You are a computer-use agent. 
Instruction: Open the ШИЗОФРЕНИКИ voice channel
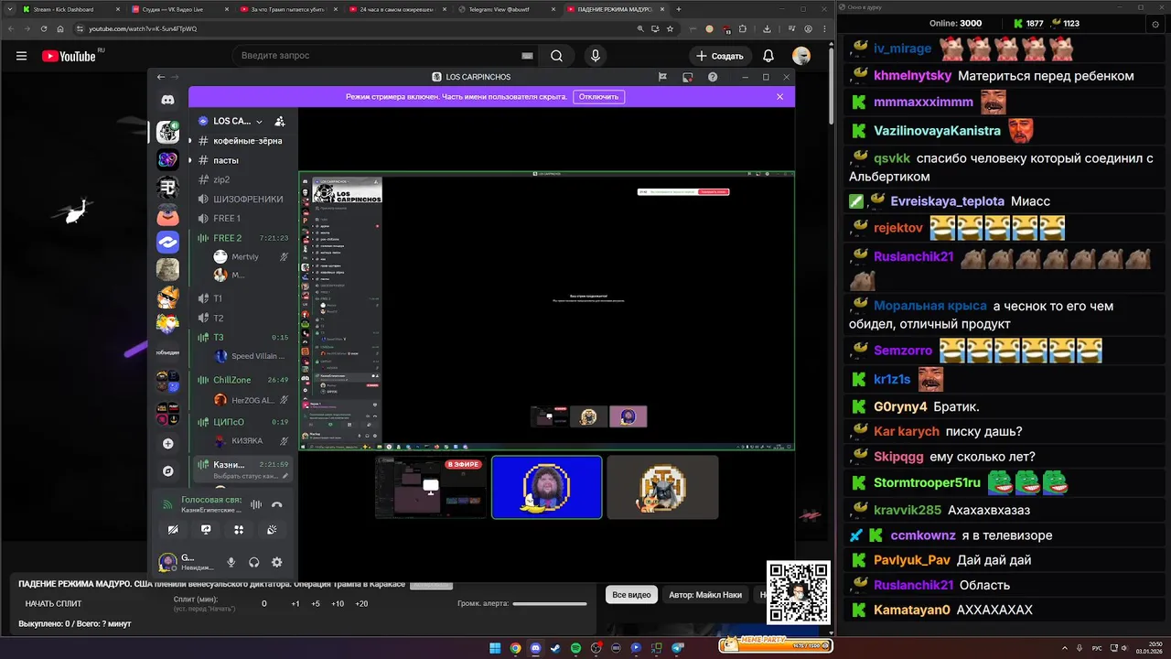coord(242,199)
